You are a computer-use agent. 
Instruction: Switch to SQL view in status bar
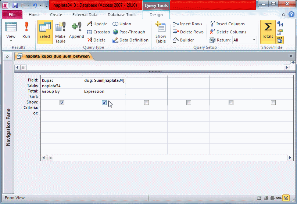click(279, 198)
